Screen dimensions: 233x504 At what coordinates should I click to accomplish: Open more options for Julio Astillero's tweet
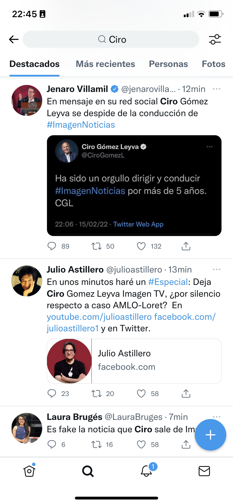point(216,269)
